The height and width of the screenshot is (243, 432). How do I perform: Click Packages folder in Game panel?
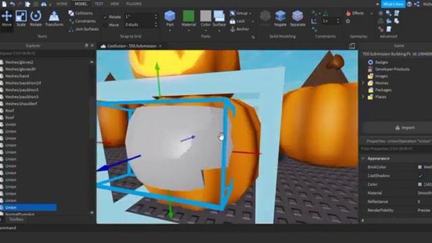(383, 90)
